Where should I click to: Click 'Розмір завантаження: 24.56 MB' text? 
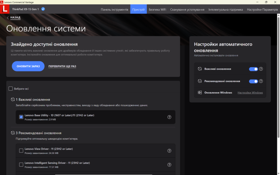coord(42,153)
